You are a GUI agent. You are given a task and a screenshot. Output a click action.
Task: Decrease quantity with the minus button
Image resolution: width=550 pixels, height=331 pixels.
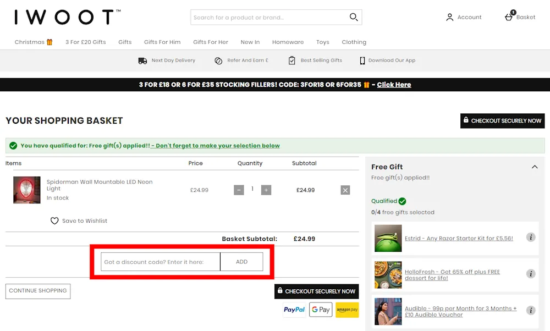pyautogui.click(x=239, y=190)
